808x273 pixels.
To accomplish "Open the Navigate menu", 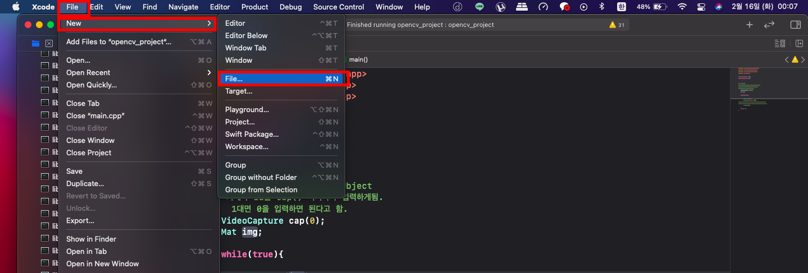I will click(184, 7).
